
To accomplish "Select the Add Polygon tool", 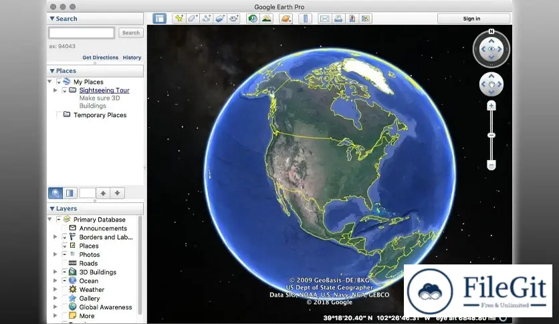I will [x=193, y=19].
